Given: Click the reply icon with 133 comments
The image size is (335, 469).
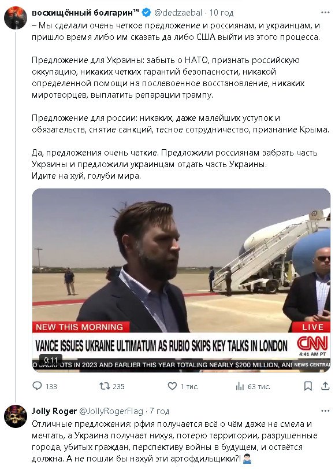Looking at the screenshot, I should [37, 386].
